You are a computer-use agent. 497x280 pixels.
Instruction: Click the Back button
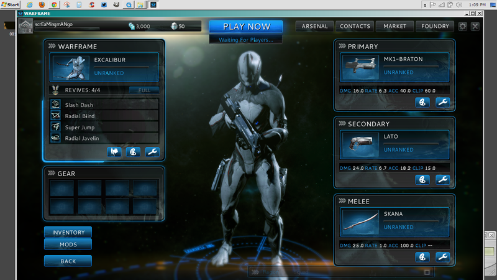coord(68,261)
